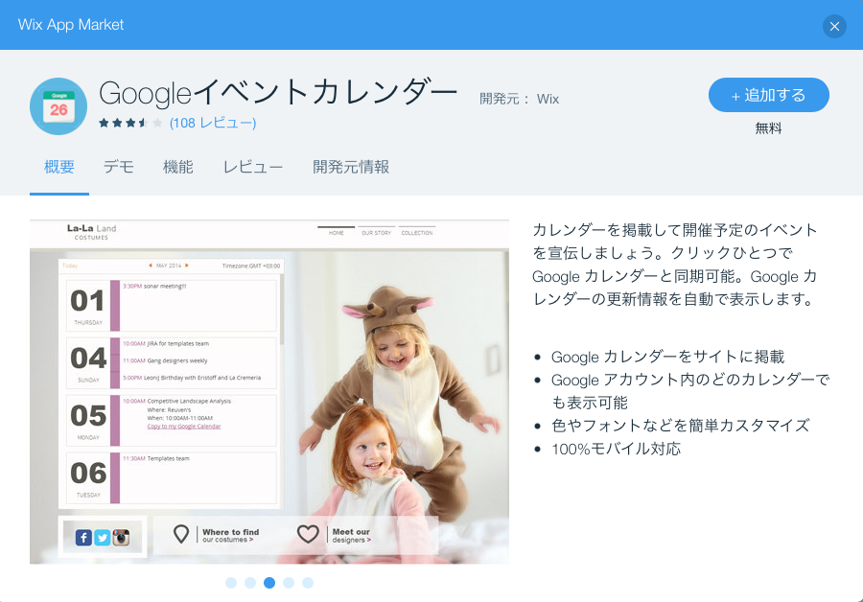863x602 pixels.
Task: Click Where to find our costumes link
Action: (230, 536)
